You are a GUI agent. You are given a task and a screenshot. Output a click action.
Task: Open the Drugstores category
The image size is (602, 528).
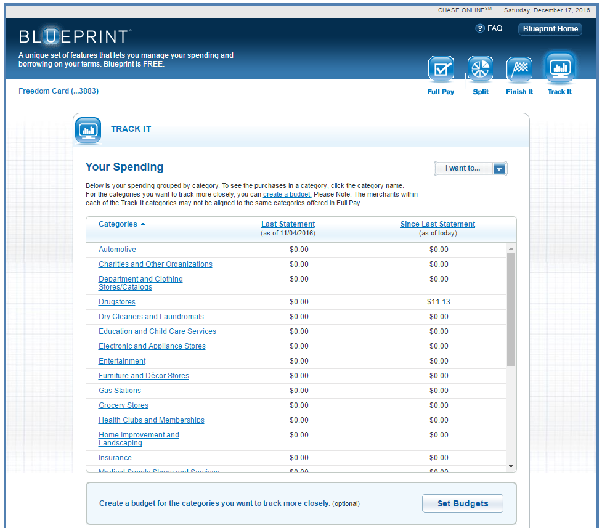click(x=117, y=302)
